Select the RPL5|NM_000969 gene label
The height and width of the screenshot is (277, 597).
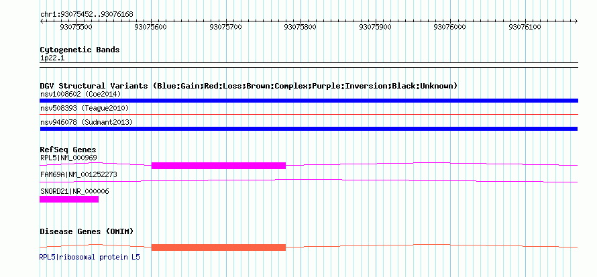pyautogui.click(x=68, y=158)
